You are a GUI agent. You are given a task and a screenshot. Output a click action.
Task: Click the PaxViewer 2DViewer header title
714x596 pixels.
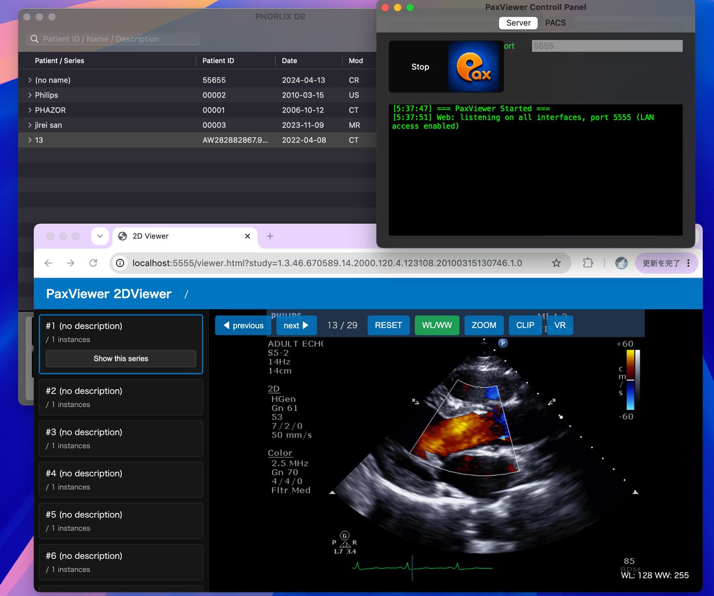pyautogui.click(x=109, y=294)
